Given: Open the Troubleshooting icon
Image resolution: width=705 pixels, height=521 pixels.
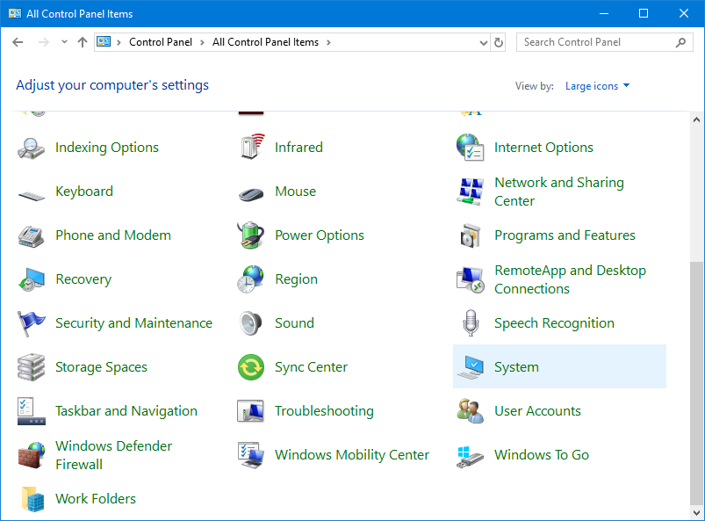Looking at the screenshot, I should (250, 411).
